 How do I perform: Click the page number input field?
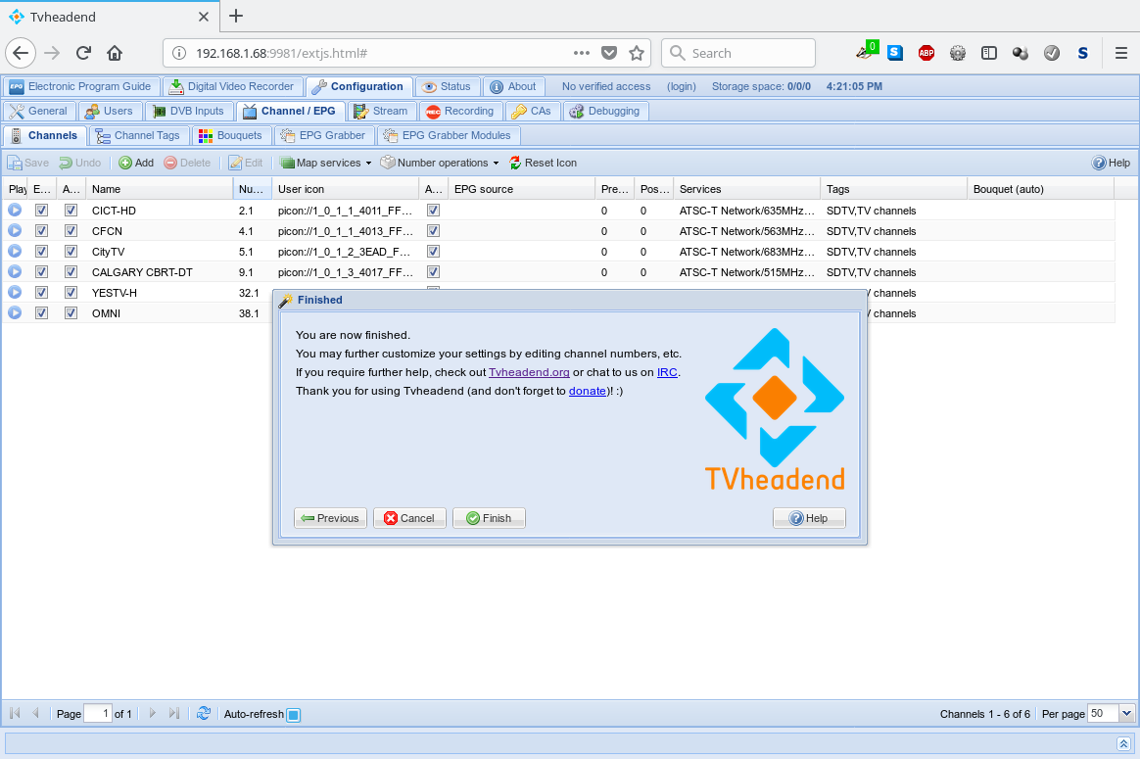point(98,714)
